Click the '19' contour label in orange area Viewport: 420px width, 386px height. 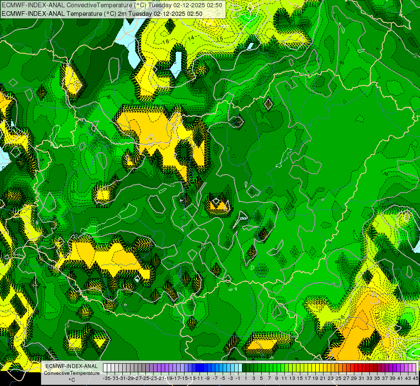point(377,314)
